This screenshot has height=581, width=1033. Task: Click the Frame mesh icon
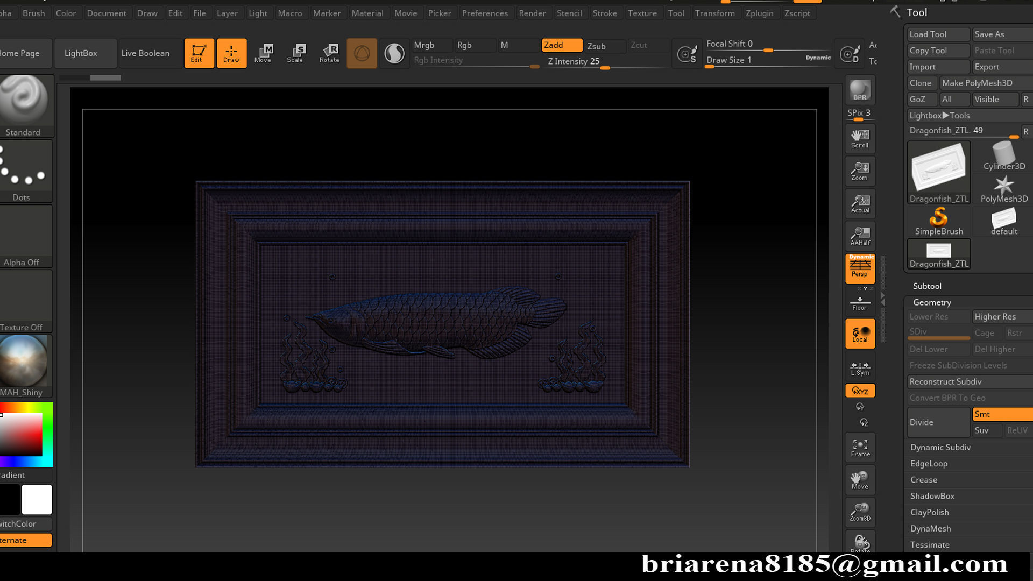(x=860, y=448)
